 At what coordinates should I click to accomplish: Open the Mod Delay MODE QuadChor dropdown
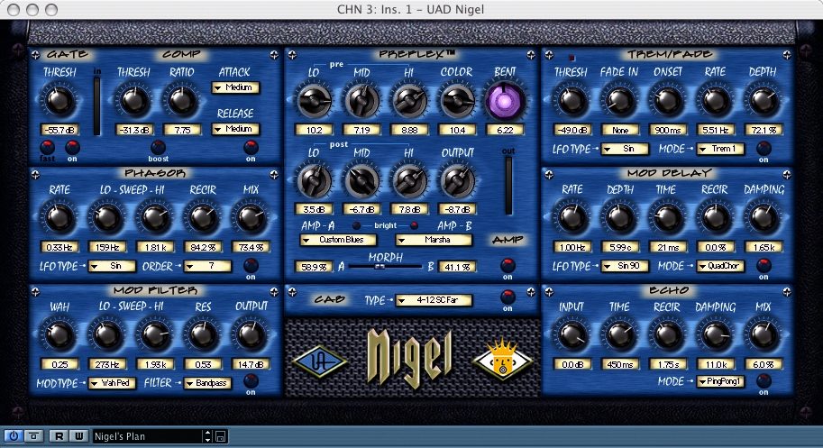click(x=720, y=267)
